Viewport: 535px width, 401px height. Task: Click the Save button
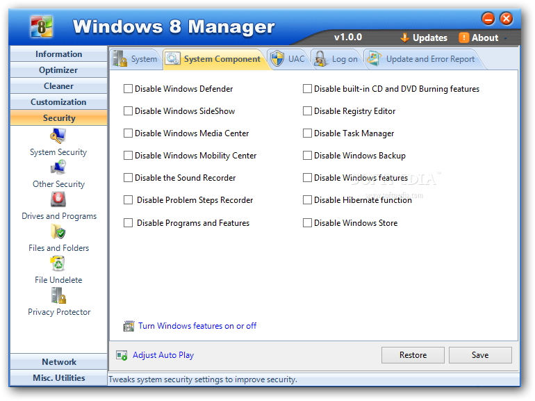pos(480,355)
